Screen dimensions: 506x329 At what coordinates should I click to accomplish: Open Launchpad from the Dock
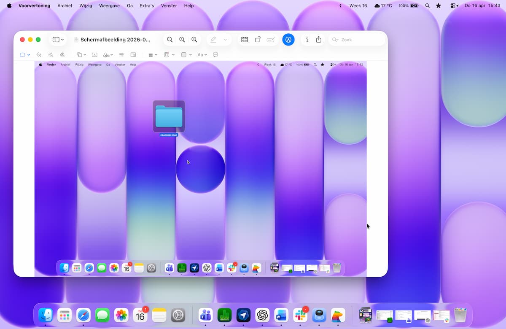(65, 315)
